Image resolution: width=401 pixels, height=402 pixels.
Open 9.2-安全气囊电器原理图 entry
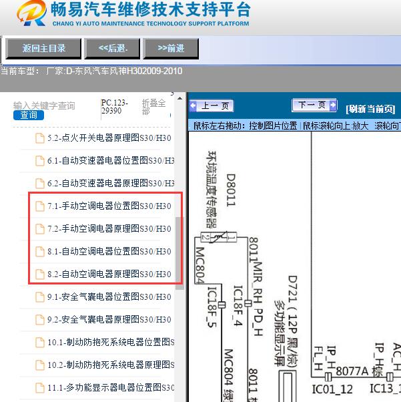point(109,319)
